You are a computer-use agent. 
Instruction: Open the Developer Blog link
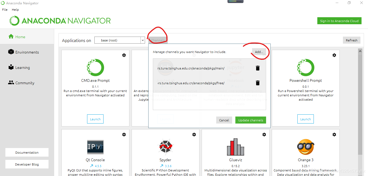[27, 164]
